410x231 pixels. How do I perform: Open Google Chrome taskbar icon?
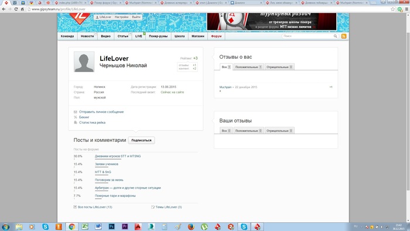coord(71,226)
